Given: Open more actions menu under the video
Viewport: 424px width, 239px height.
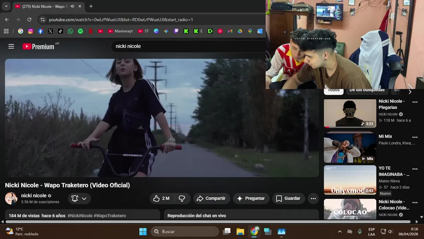Looking at the screenshot, I should click(313, 199).
